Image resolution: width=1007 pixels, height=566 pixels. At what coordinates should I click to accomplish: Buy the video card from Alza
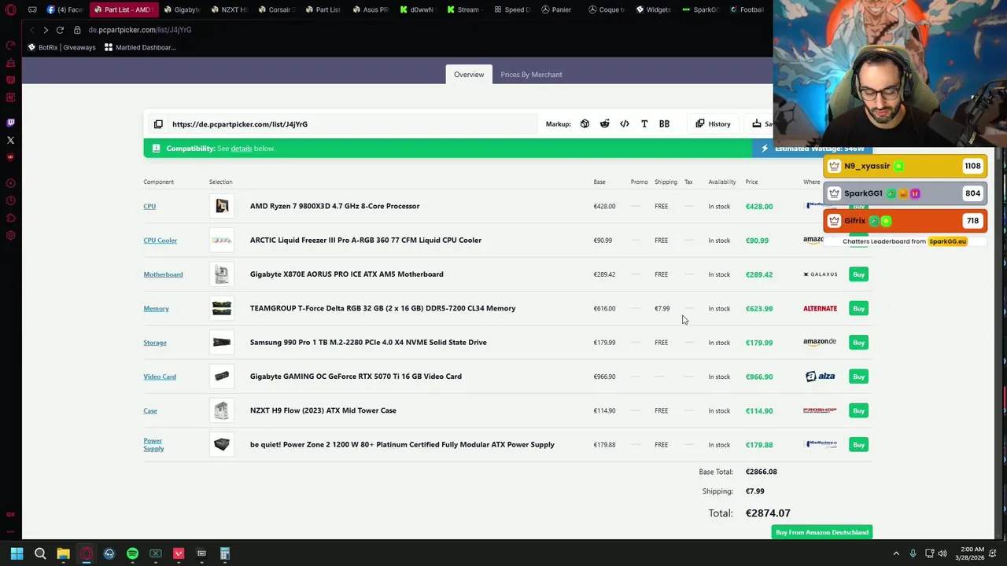click(x=858, y=377)
